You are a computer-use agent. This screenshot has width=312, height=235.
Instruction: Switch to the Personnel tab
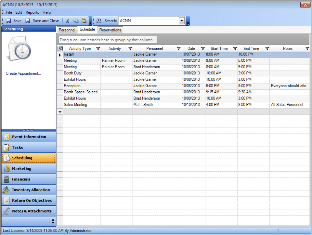click(x=67, y=30)
